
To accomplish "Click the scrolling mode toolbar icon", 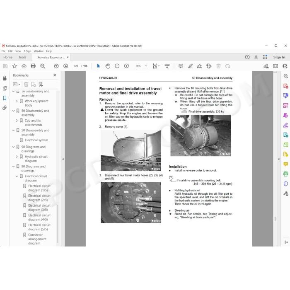I will [x=167, y=66].
